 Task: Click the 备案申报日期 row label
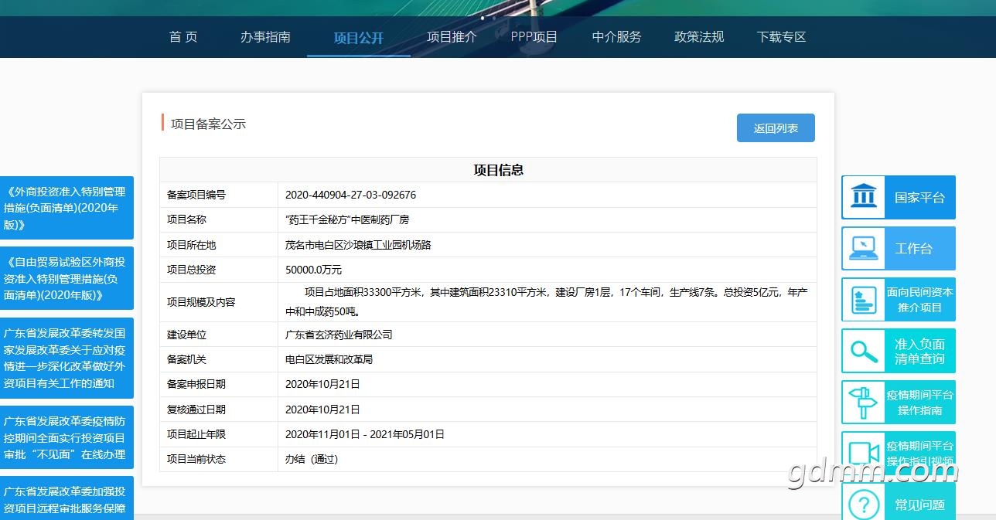click(x=196, y=384)
